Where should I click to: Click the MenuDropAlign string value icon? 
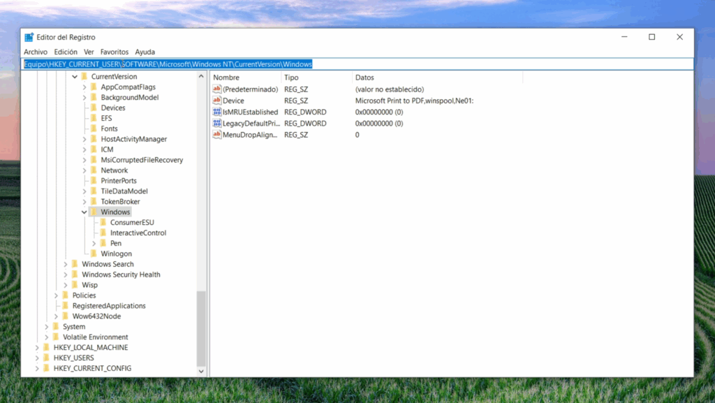point(217,134)
